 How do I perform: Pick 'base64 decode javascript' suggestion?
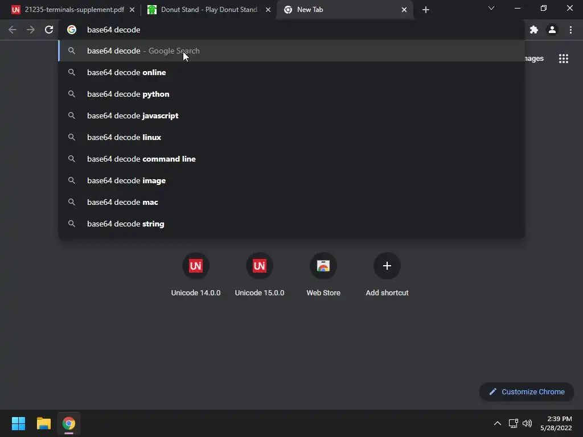tap(291, 116)
